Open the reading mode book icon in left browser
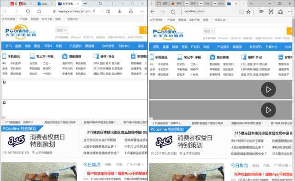This screenshot has width=295, height=181. [108, 11]
